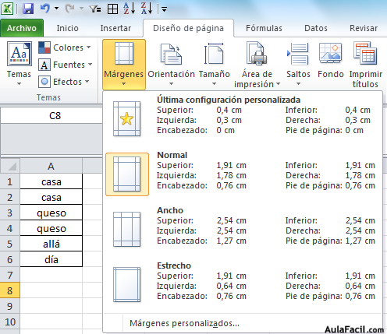The image size is (387, 334).
Task: Select row 4 header
Action: click(10, 228)
